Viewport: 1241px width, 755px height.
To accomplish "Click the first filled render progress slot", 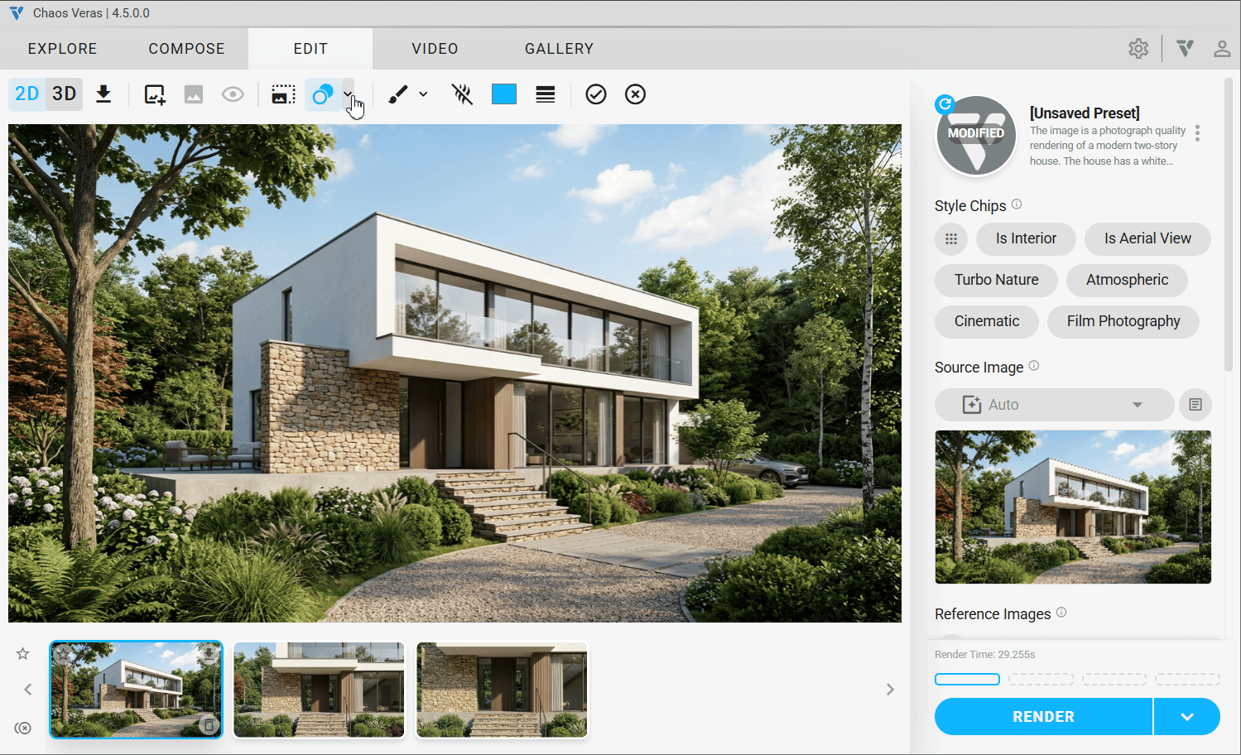I will coord(967,680).
